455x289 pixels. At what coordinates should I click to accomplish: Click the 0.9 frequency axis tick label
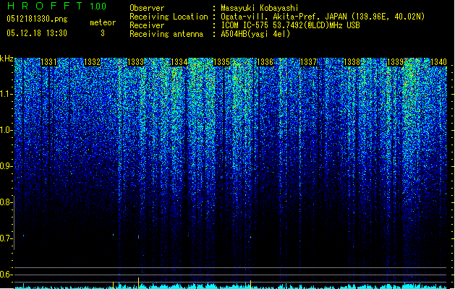pyautogui.click(x=7, y=166)
